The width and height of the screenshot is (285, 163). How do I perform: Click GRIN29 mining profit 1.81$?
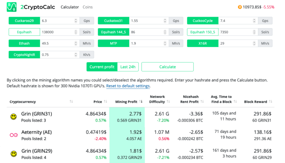[136, 151]
